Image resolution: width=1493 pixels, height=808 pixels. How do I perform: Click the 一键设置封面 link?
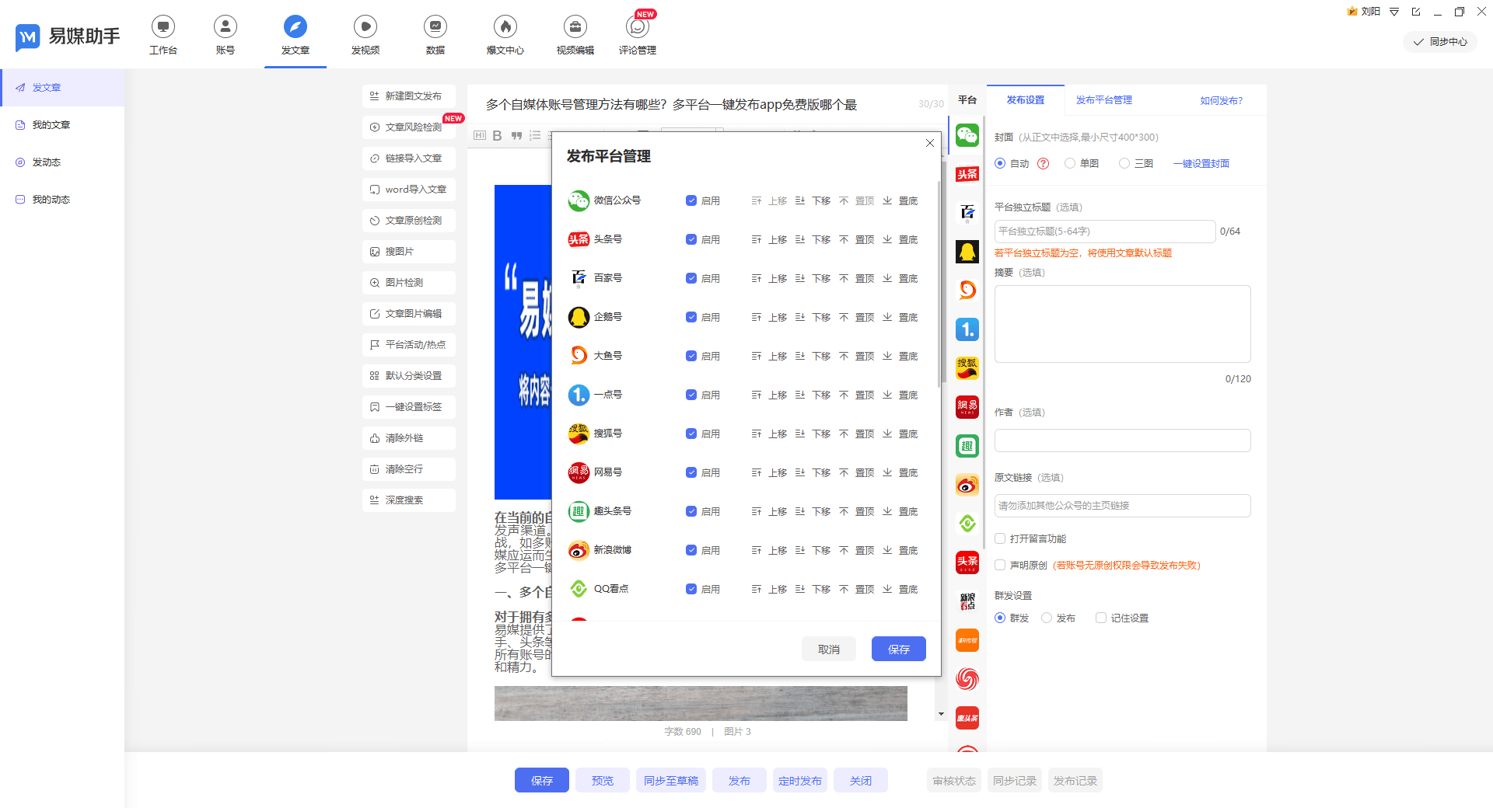1201,163
